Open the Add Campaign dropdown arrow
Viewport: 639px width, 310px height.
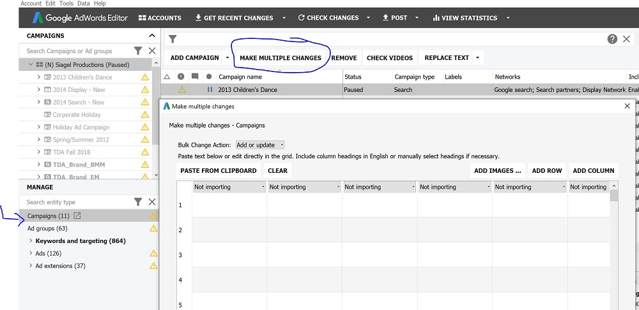pyautogui.click(x=227, y=58)
